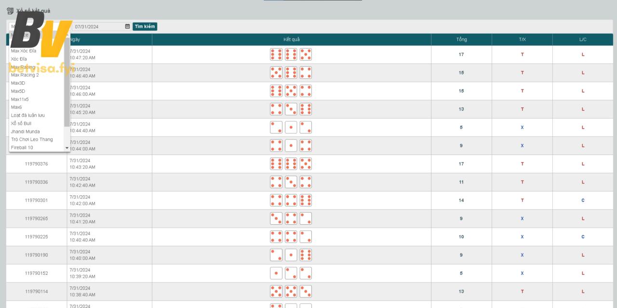Click the Tổng column header
Screen dimensions: 617x308
tap(461, 39)
